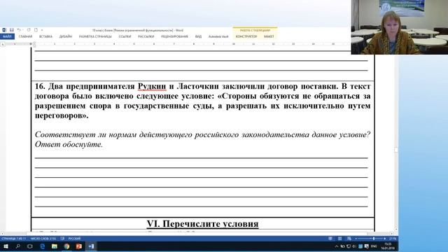Switch input language ENG in tray
The image size is (448, 252).
coord(374,246)
